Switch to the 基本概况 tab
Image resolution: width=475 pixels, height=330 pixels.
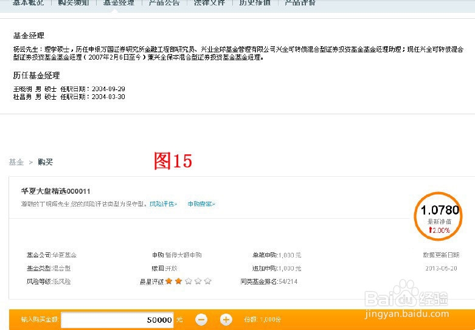click(x=28, y=3)
